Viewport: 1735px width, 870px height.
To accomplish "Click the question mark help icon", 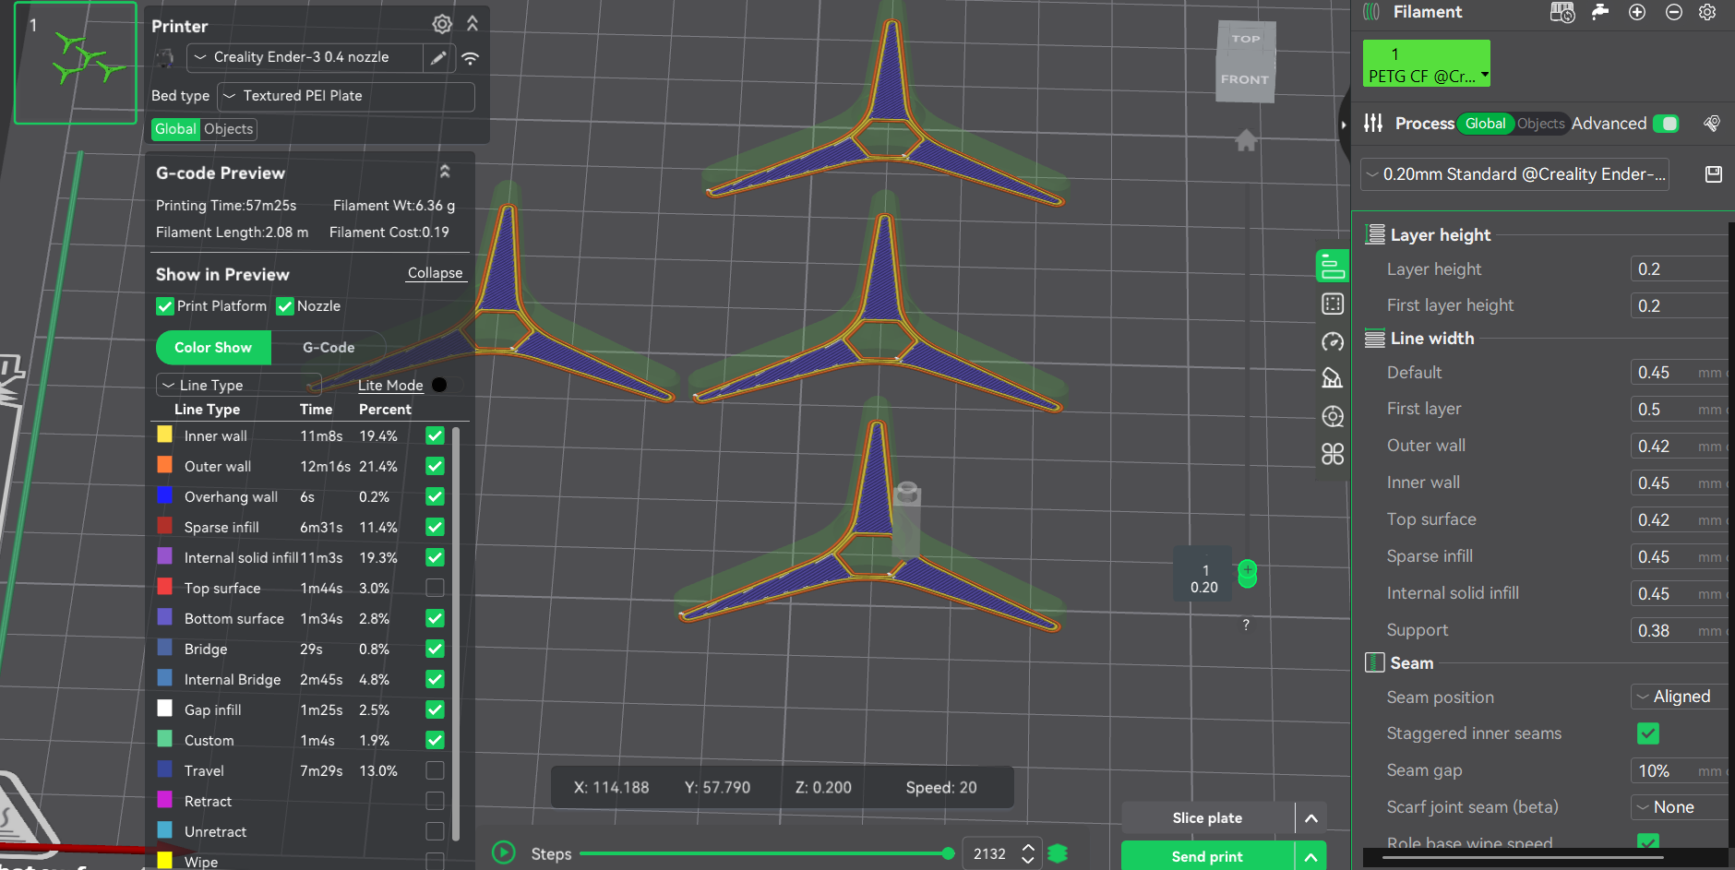I will pos(1246,625).
